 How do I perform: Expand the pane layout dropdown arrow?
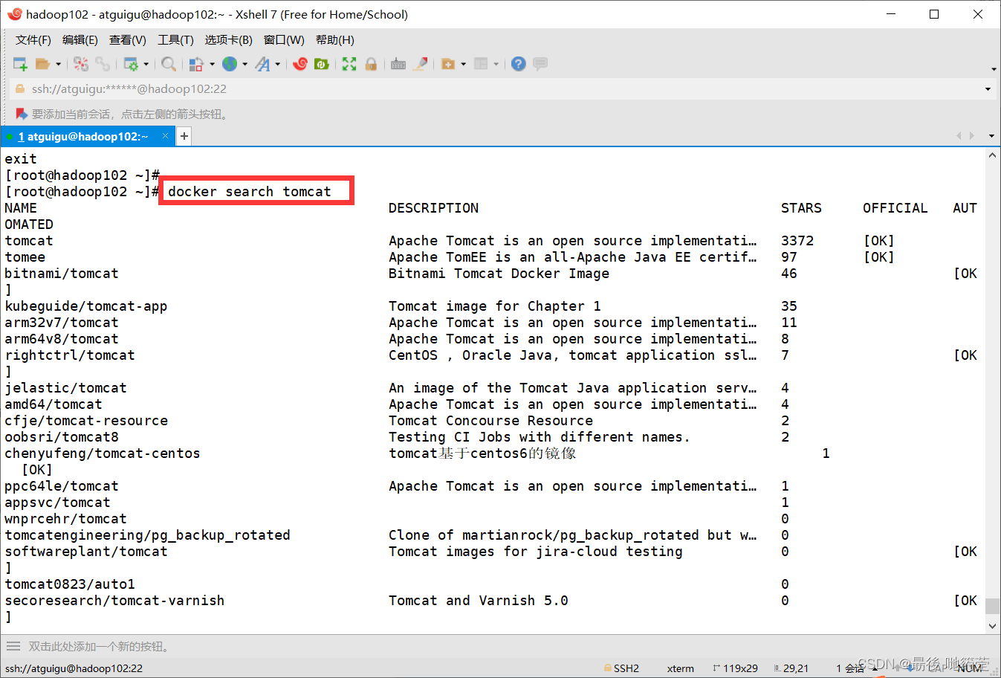(x=496, y=64)
